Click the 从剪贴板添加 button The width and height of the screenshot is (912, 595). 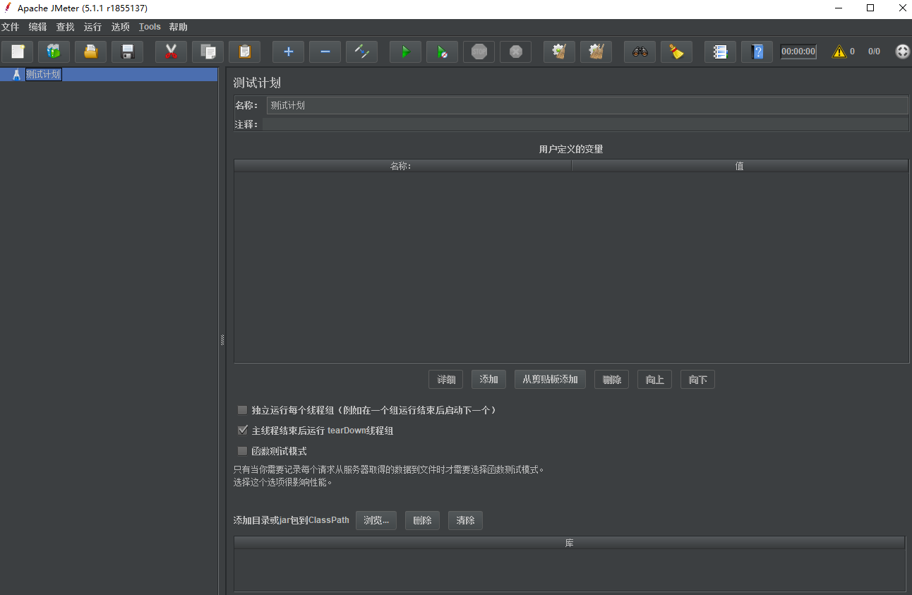click(550, 380)
